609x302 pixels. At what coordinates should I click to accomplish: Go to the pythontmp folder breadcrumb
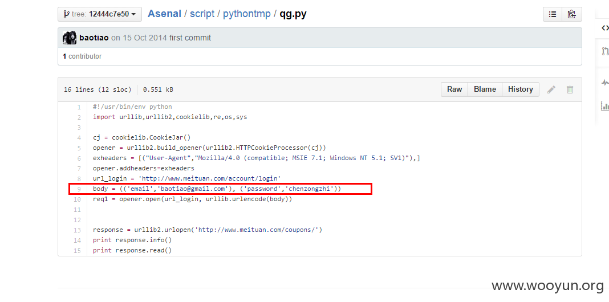point(247,14)
